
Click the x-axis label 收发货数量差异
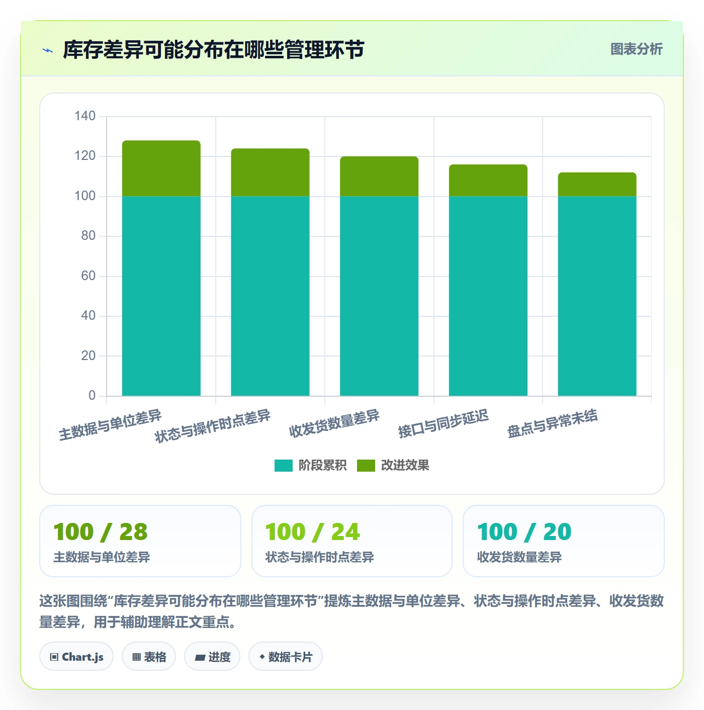(334, 424)
